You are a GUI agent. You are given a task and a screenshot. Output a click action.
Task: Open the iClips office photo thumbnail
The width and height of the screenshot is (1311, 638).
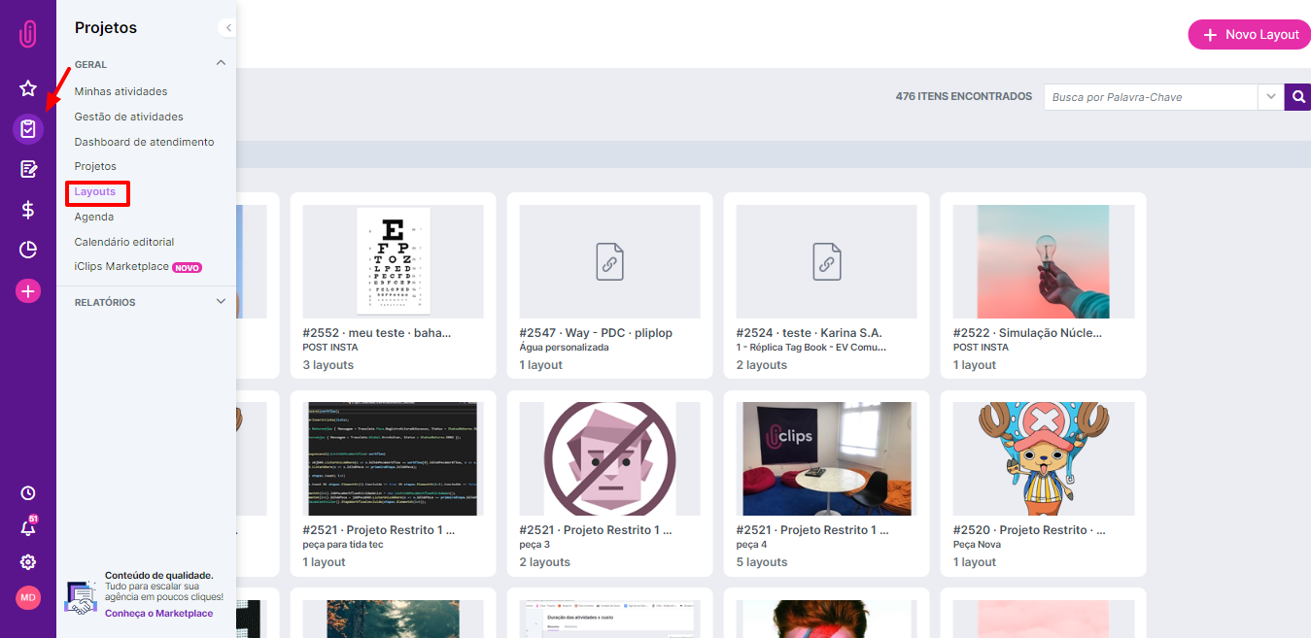826,458
